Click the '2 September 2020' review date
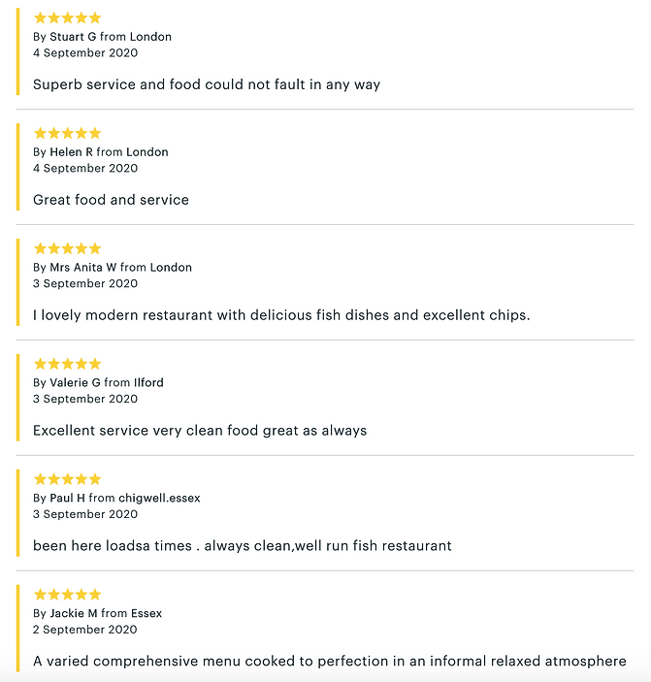The height and width of the screenshot is (682, 651). (x=84, y=630)
